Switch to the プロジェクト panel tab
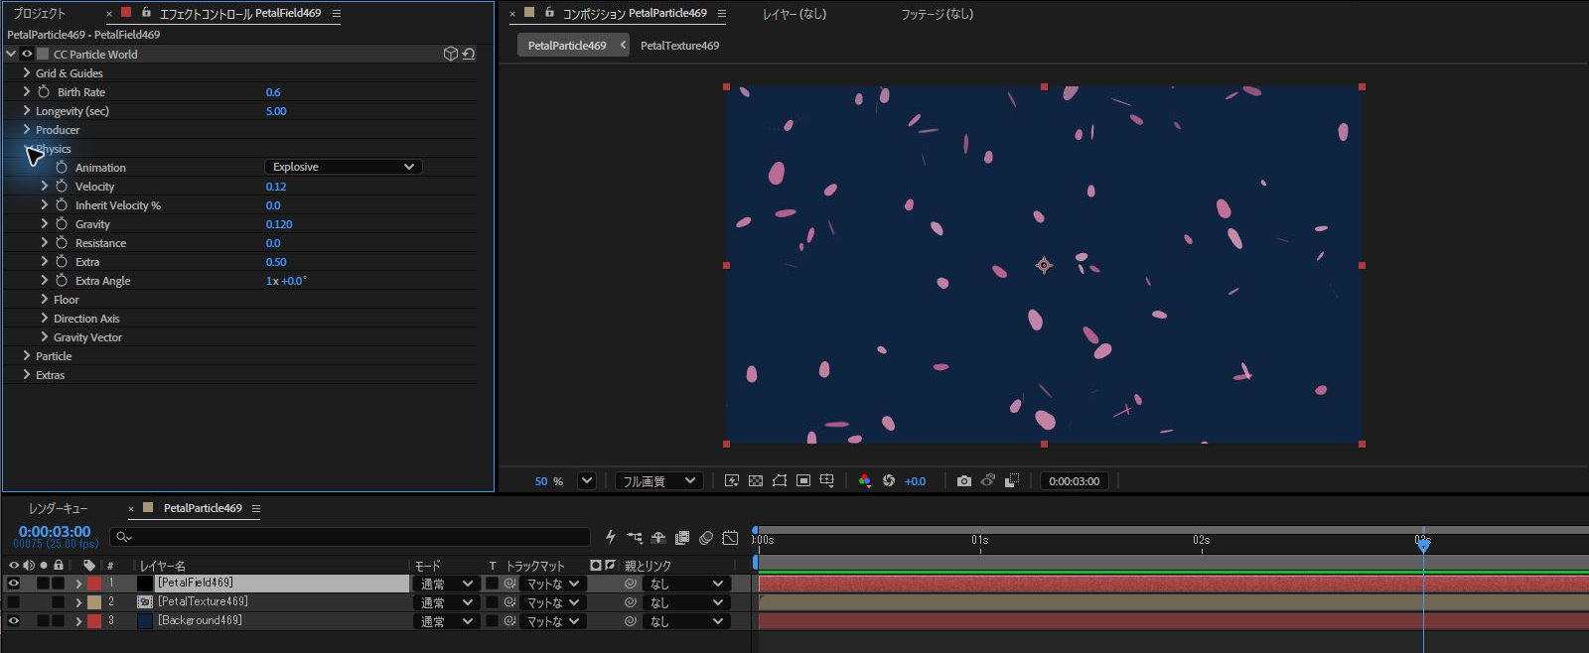Image resolution: width=1589 pixels, height=653 pixels. (40, 13)
